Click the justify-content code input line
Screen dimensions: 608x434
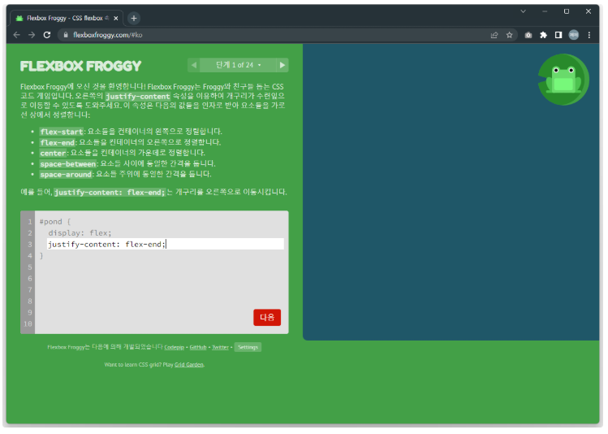tap(166, 244)
